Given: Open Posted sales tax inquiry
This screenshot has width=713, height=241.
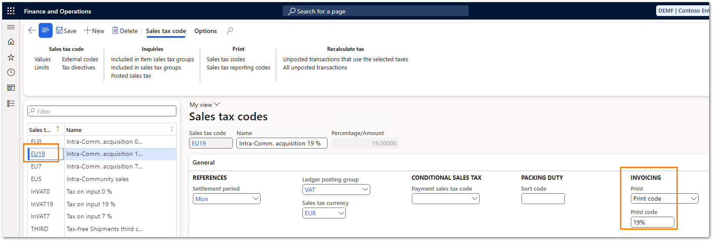Looking at the screenshot, I should click(x=131, y=76).
